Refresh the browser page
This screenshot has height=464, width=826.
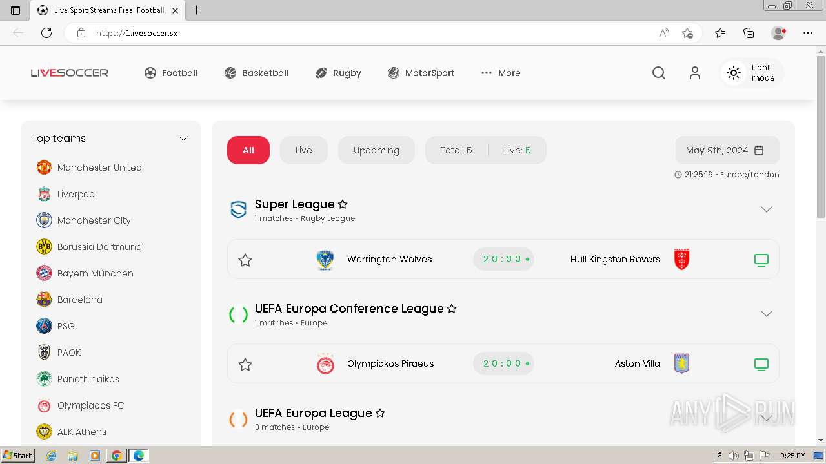[46, 33]
